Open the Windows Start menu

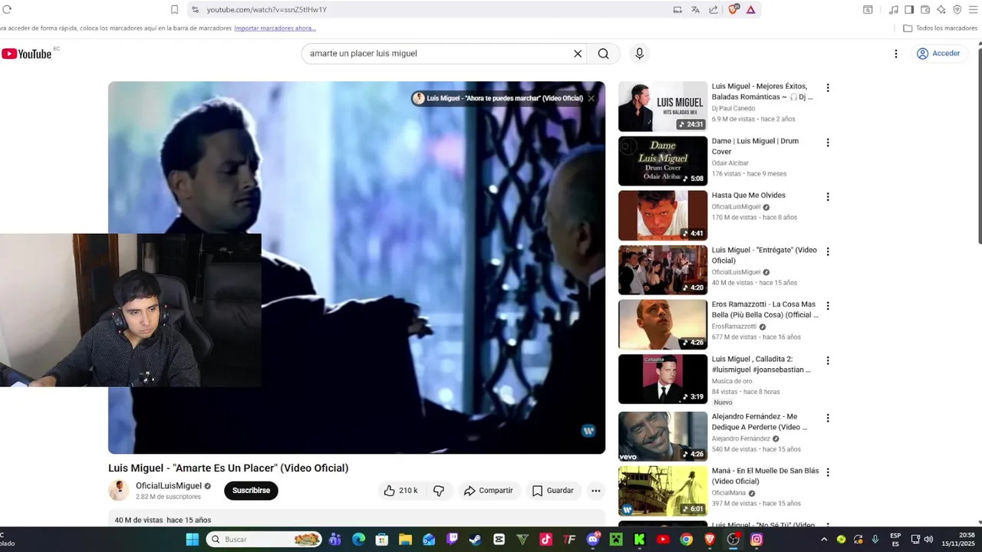tap(192, 540)
